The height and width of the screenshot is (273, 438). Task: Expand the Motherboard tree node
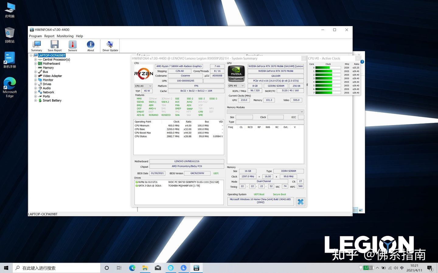point(35,64)
